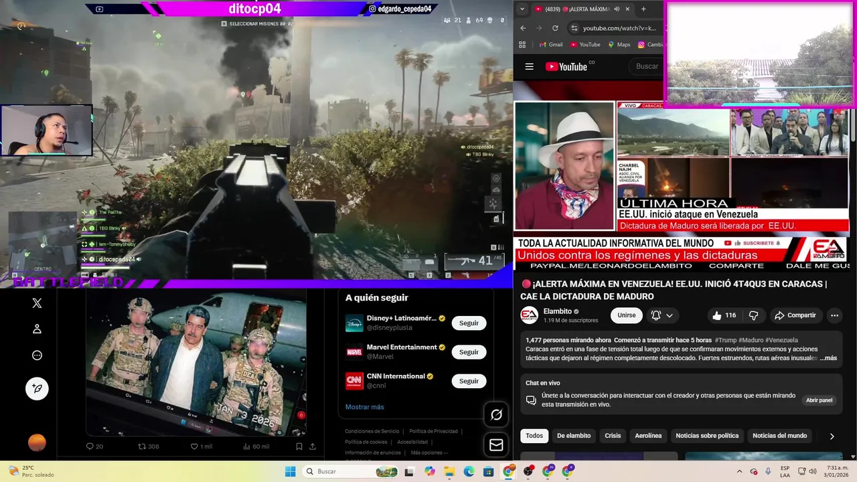Open the notification bell dropdown
This screenshot has width=857, height=482.
(662, 315)
